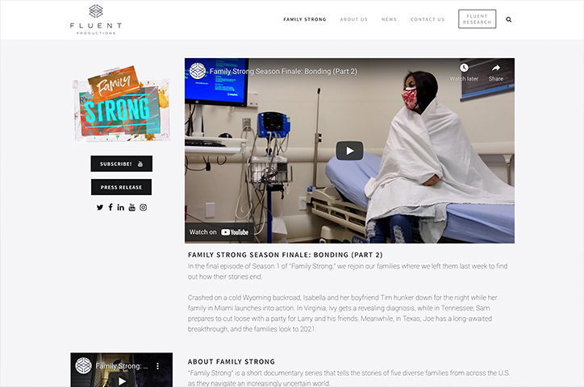The width and height of the screenshot is (584, 387).
Task: Open the Fluent Productions logo
Action: point(96,19)
